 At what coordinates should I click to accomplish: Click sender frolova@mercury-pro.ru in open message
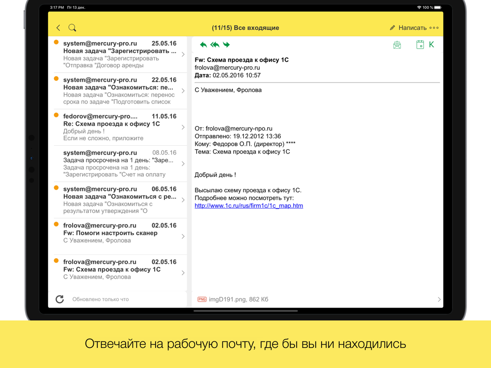[x=227, y=68]
